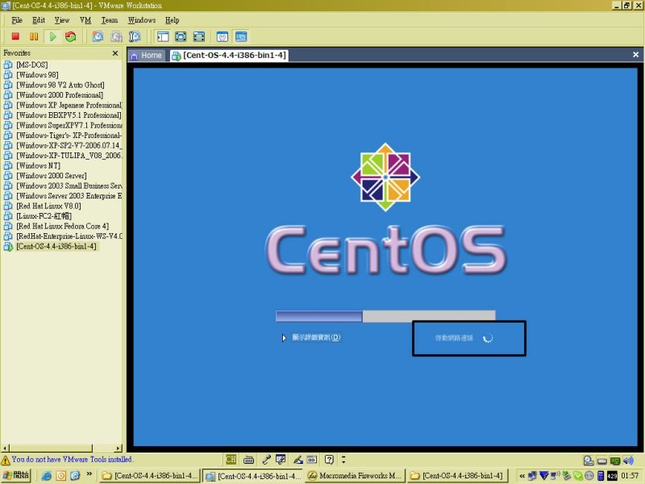Screen dimensions: 645x484
Task: Click the Favorites horizontal scrollbar right arrow
Action: (x=119, y=449)
